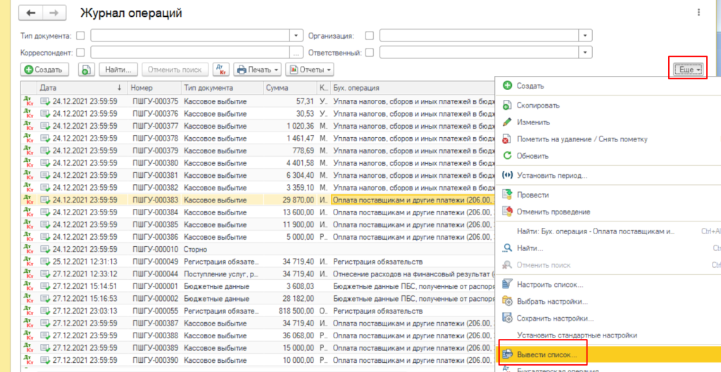
Task: Click the document icon on row ПШГУ-000010
Action: click(x=46, y=249)
